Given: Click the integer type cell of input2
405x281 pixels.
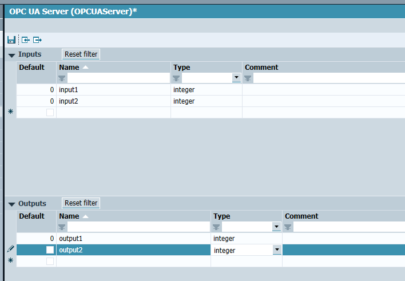Looking at the screenshot, I should tap(207, 101).
